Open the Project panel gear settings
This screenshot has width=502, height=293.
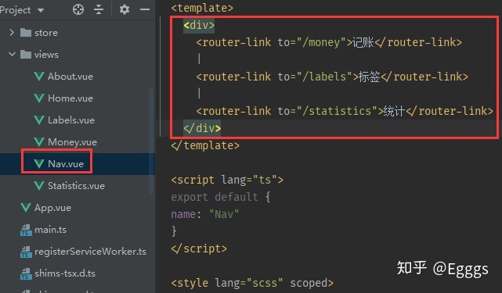(125, 9)
